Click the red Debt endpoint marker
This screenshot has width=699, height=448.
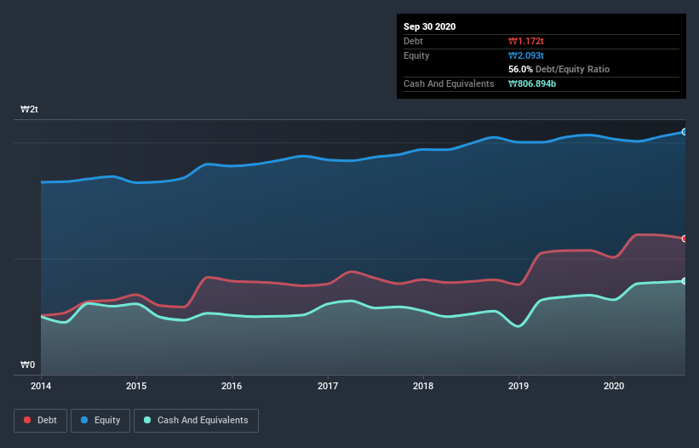pyautogui.click(x=685, y=238)
